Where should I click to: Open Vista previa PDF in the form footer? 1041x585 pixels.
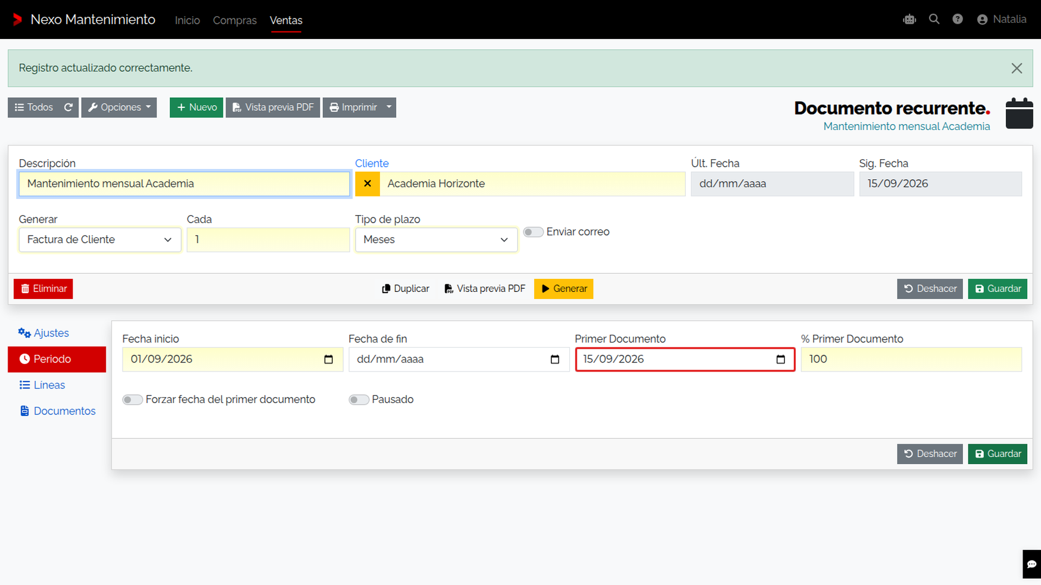pyautogui.click(x=485, y=289)
